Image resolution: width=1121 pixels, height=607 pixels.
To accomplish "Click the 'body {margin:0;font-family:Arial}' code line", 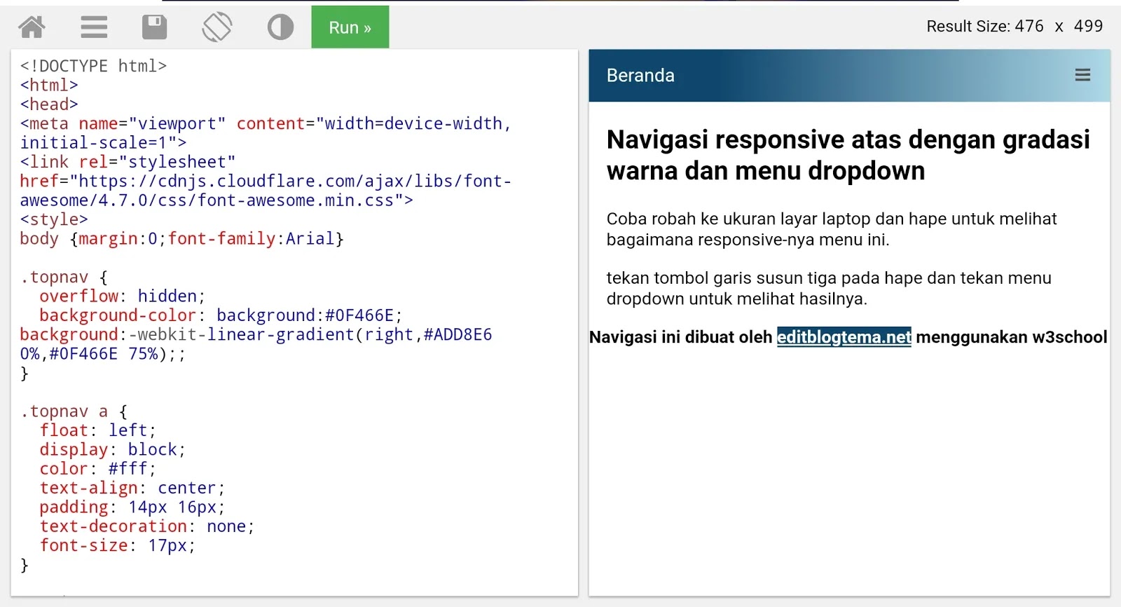I will [182, 239].
